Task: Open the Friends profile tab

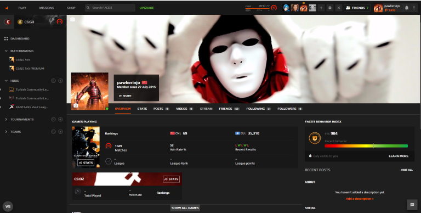Action: tap(229, 109)
